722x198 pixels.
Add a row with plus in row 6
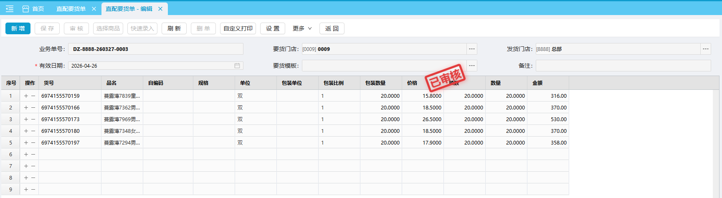pyautogui.click(x=26, y=154)
